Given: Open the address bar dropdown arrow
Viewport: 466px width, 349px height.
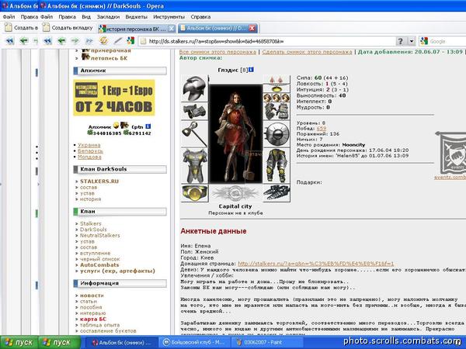Looking at the screenshot, I should 412,41.
